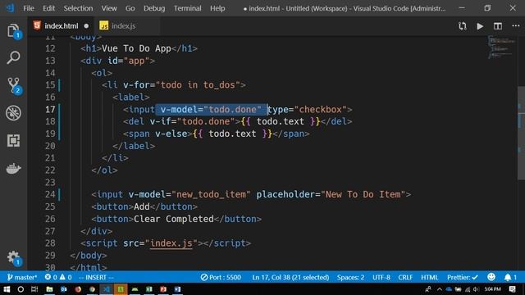Open the errors and warnings count
Image resolution: width=525 pixels, height=295 pixels.
point(58,277)
